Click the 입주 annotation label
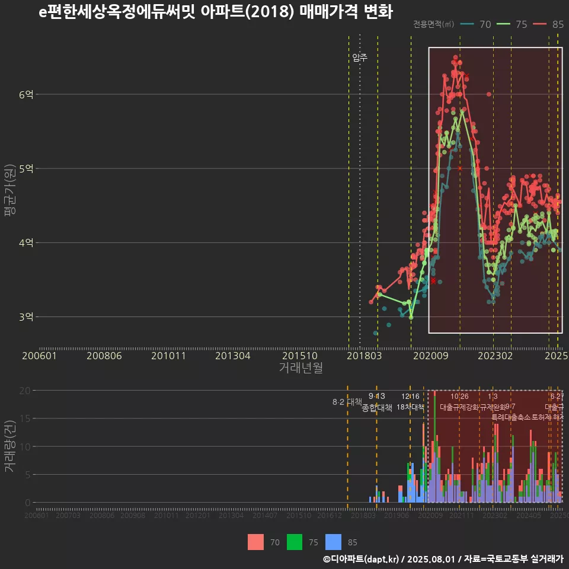This screenshot has height=569, width=569. click(x=360, y=57)
